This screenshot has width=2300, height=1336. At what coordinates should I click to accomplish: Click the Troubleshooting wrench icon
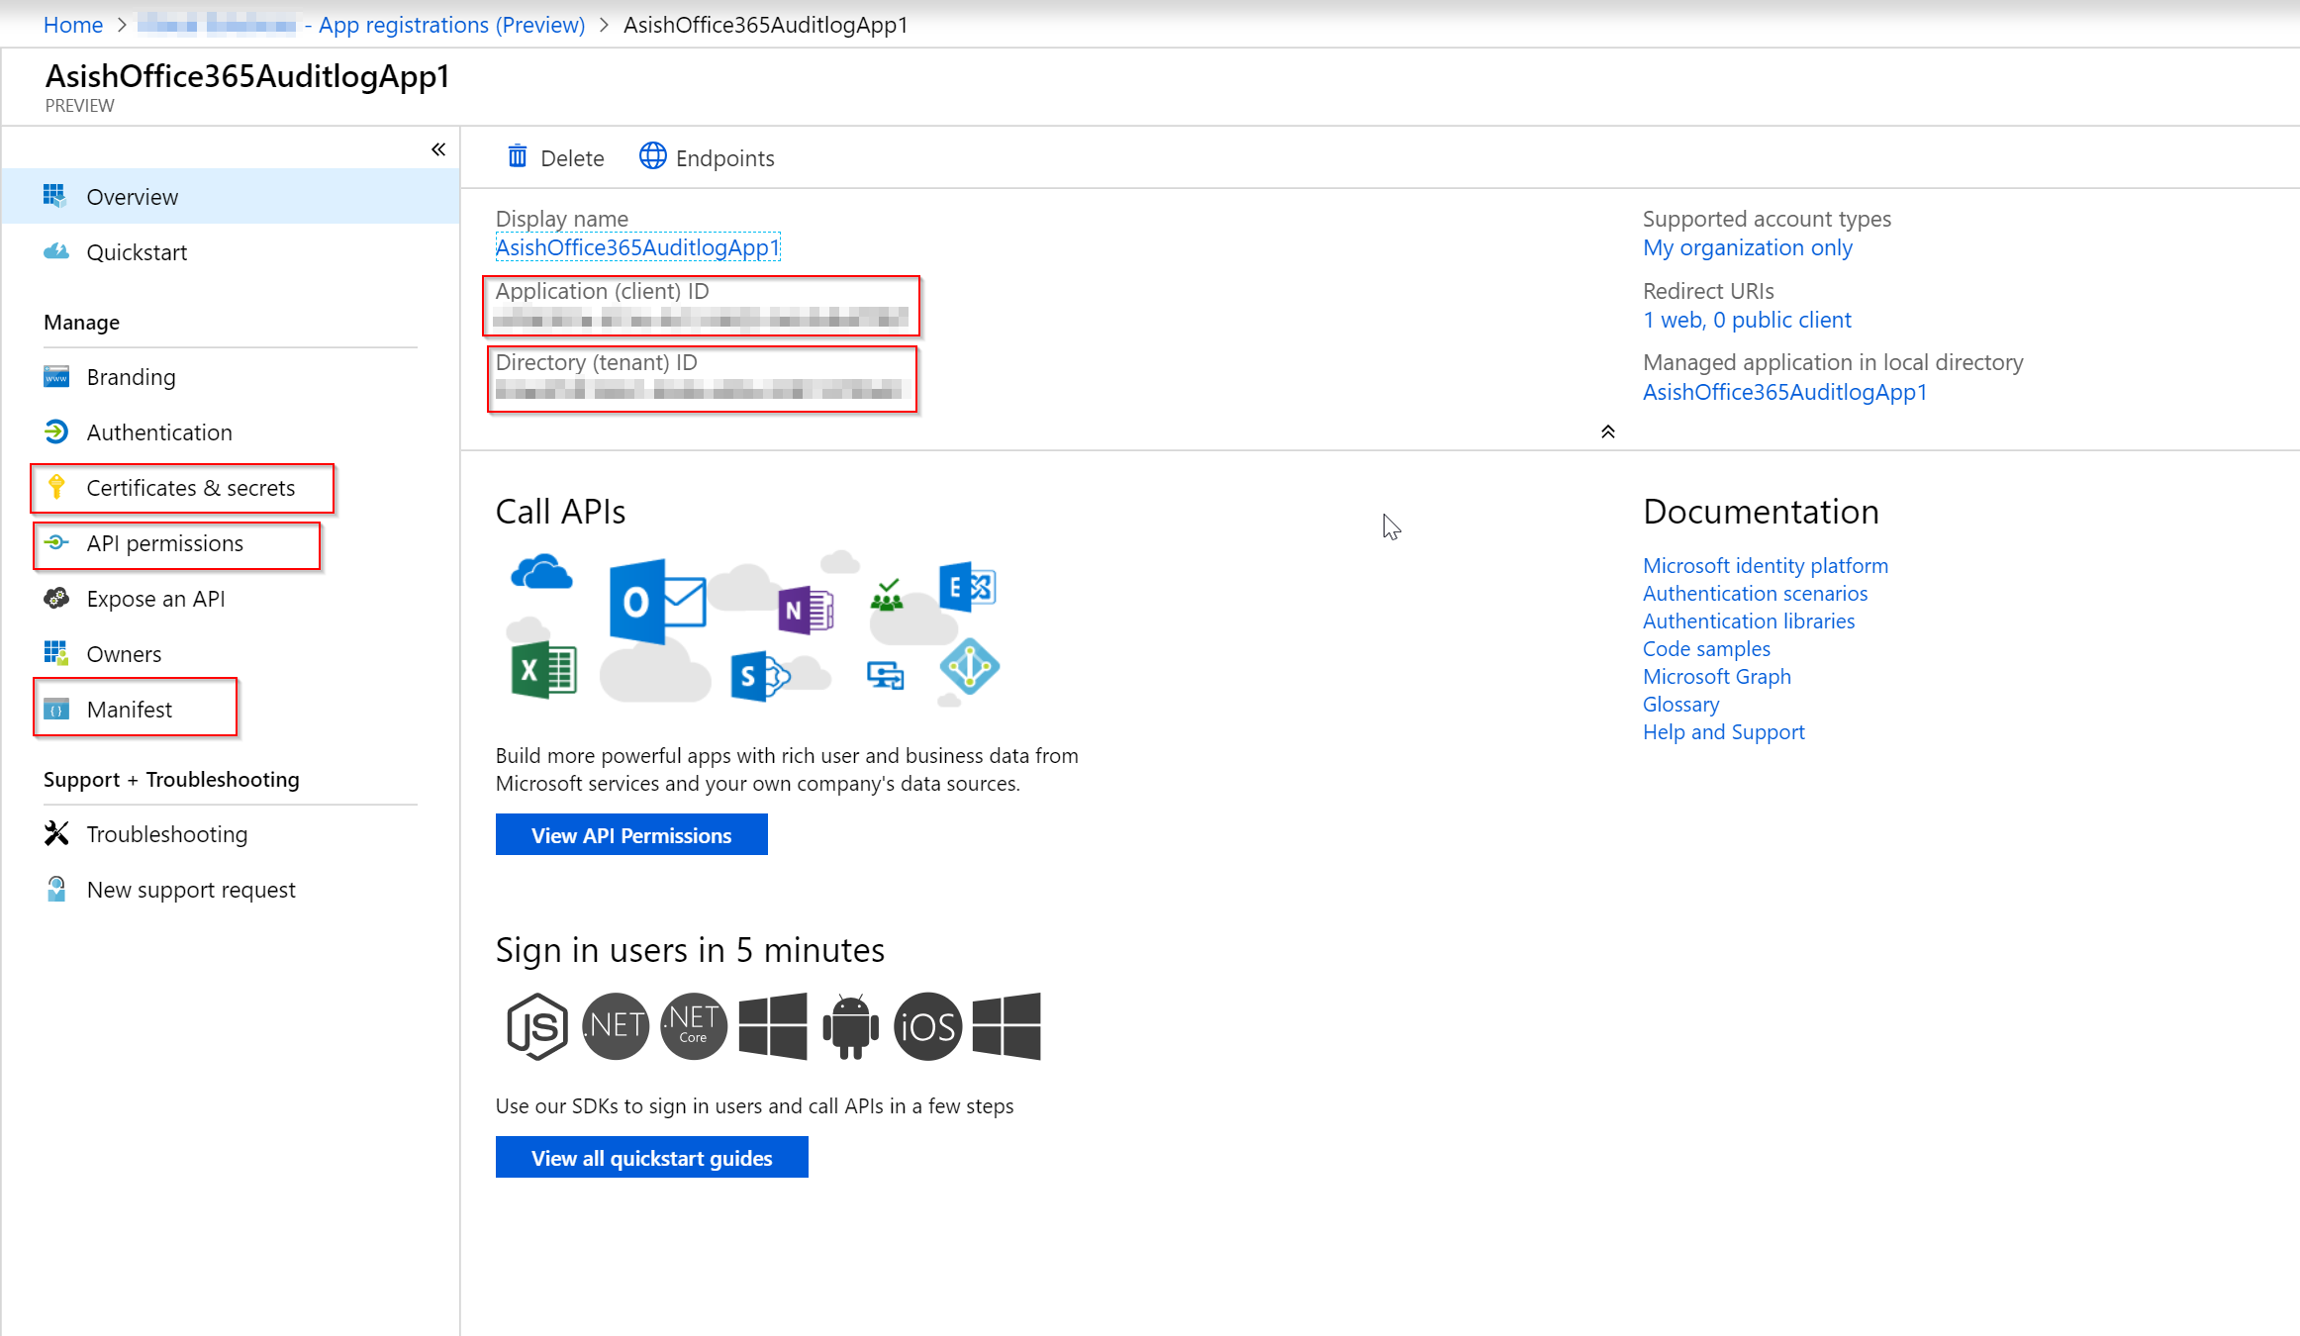point(56,833)
